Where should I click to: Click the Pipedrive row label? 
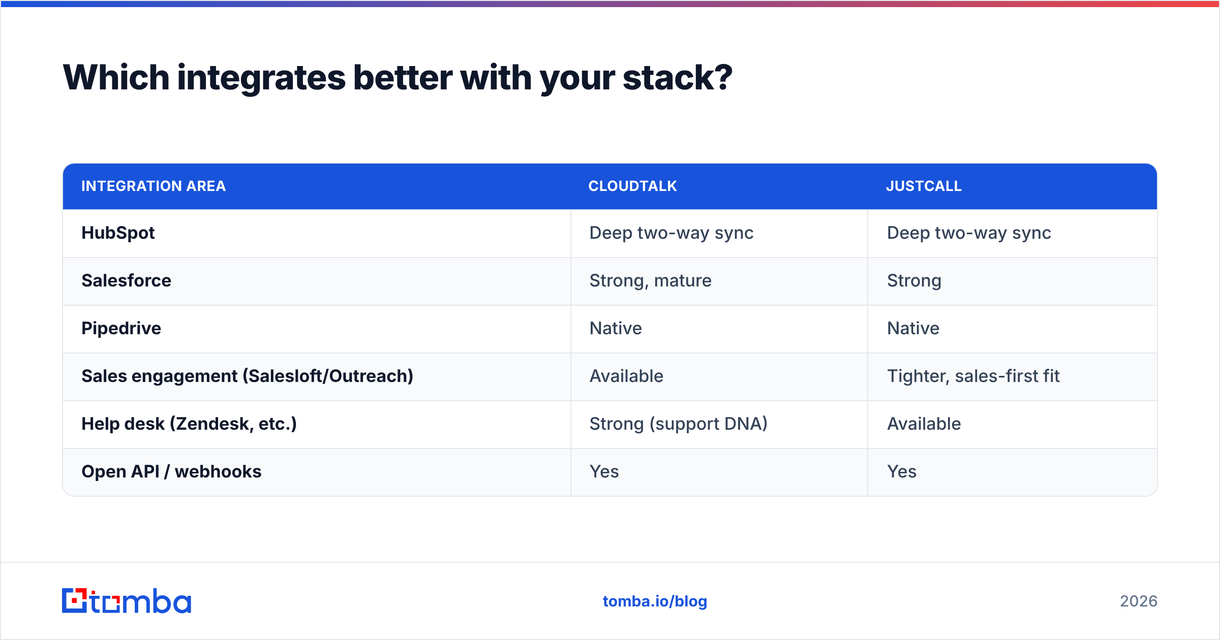coord(121,328)
